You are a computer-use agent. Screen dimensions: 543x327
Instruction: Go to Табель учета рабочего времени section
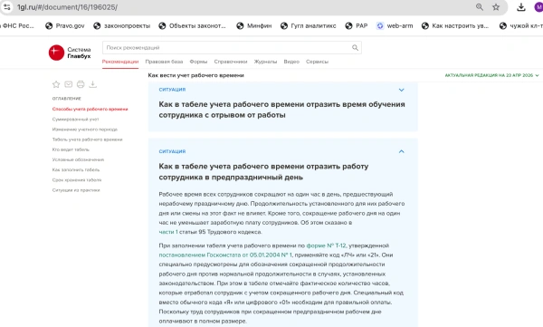(87, 139)
